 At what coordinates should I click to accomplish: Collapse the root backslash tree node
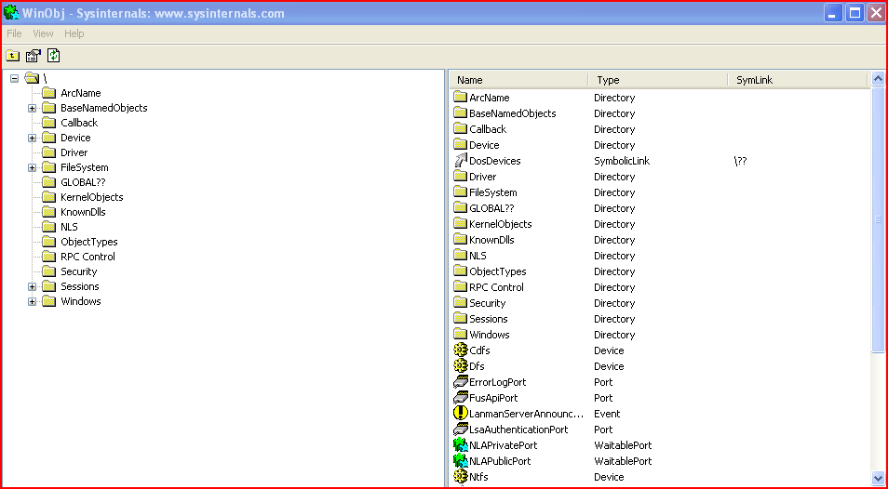pos(15,78)
